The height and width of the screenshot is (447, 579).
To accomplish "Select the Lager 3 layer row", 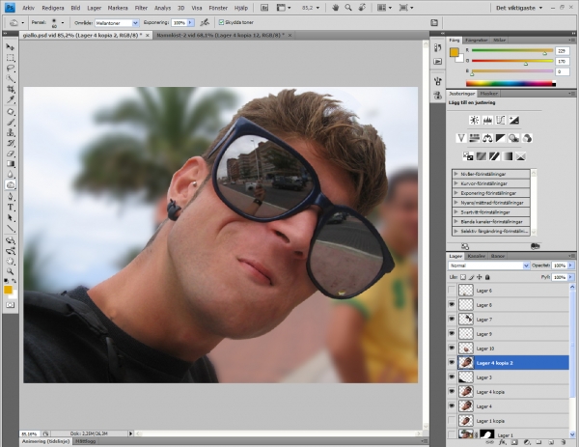I will coord(513,377).
